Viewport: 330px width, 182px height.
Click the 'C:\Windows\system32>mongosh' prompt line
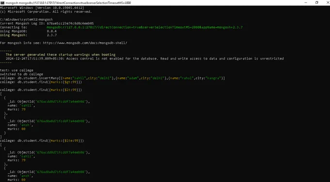(x=26, y=19)
